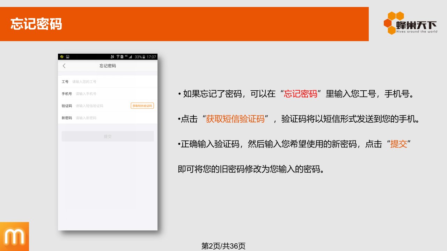Tap the 获取短信验证码 button
The width and height of the screenshot is (447, 251).
pyautogui.click(x=142, y=106)
